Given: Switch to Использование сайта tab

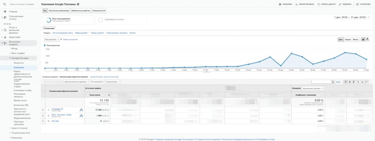Looking at the screenshot, I should (x=62, y=33).
